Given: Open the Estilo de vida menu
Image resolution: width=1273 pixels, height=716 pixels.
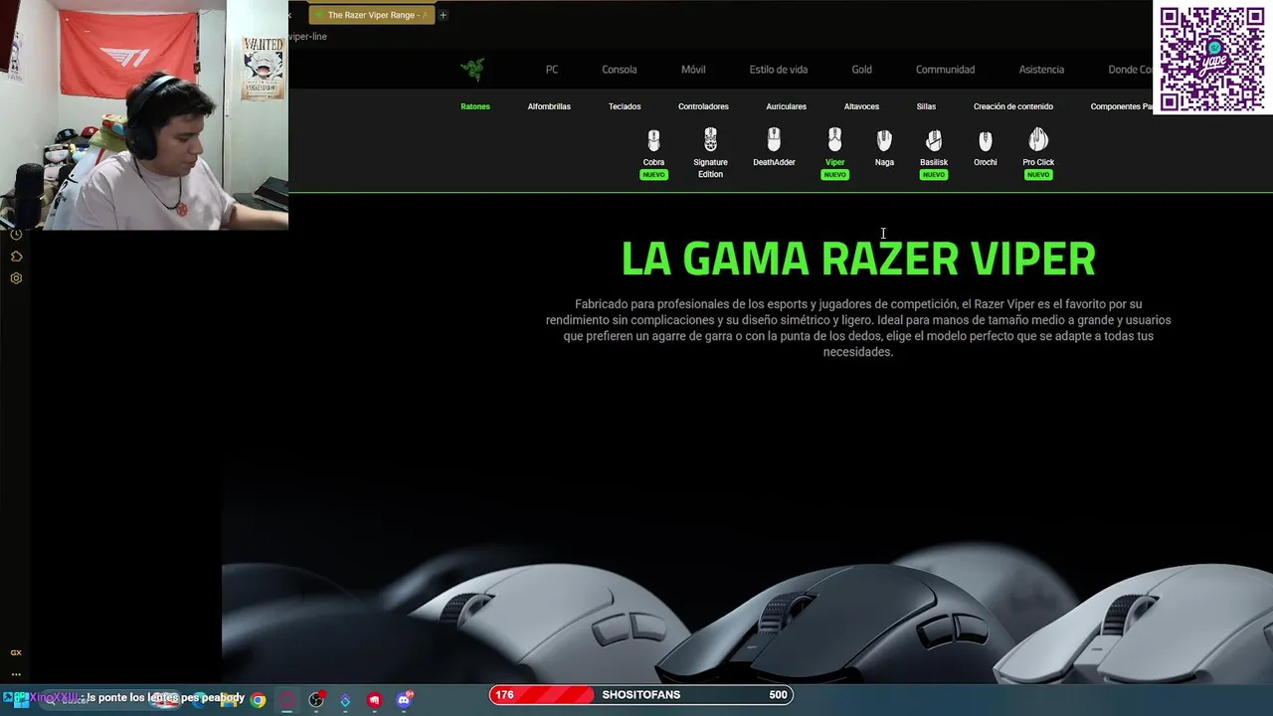Looking at the screenshot, I should pyautogui.click(x=779, y=70).
